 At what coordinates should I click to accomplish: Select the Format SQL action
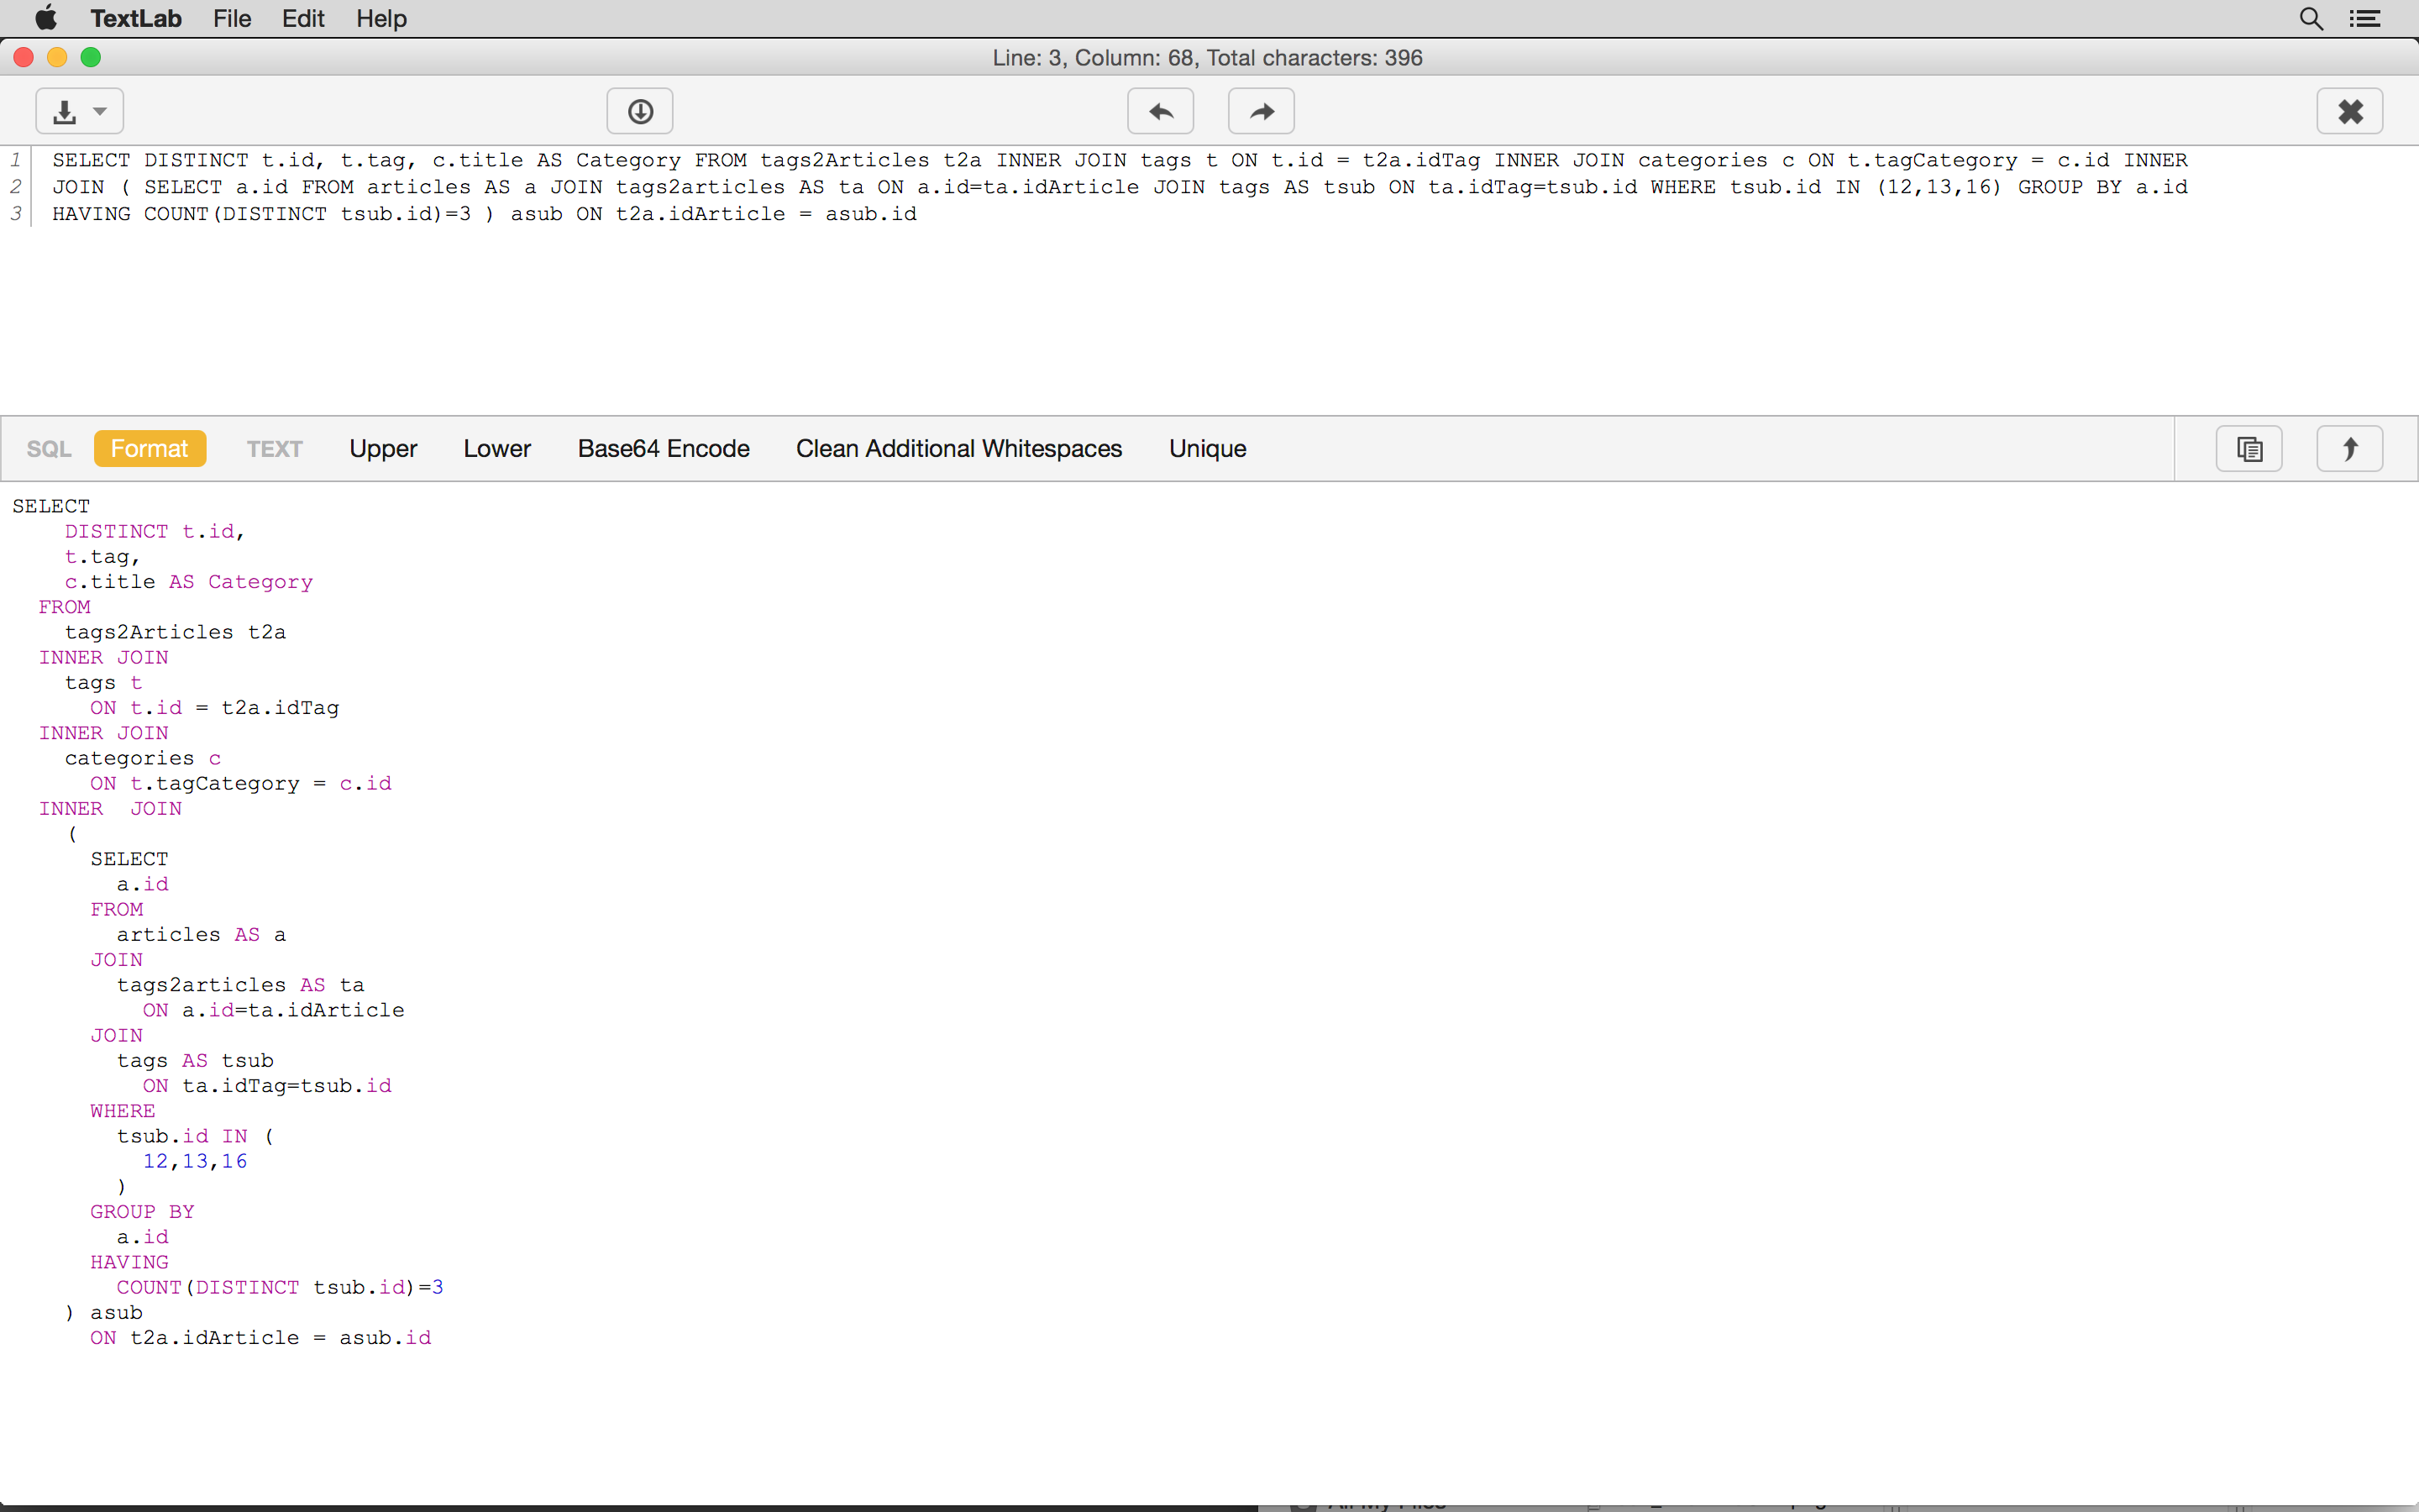[150, 449]
